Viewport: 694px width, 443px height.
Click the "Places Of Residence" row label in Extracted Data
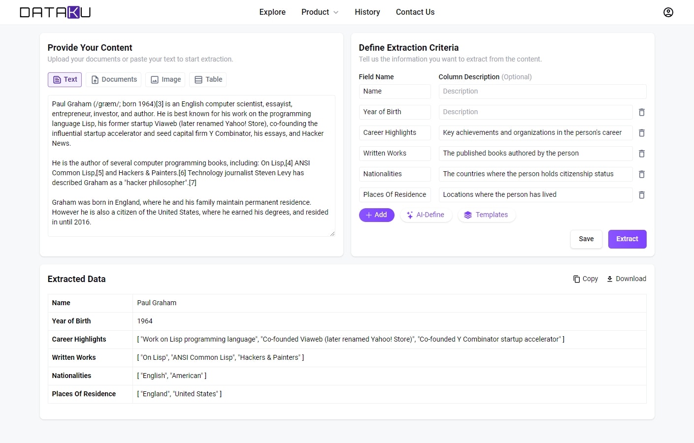(x=84, y=394)
